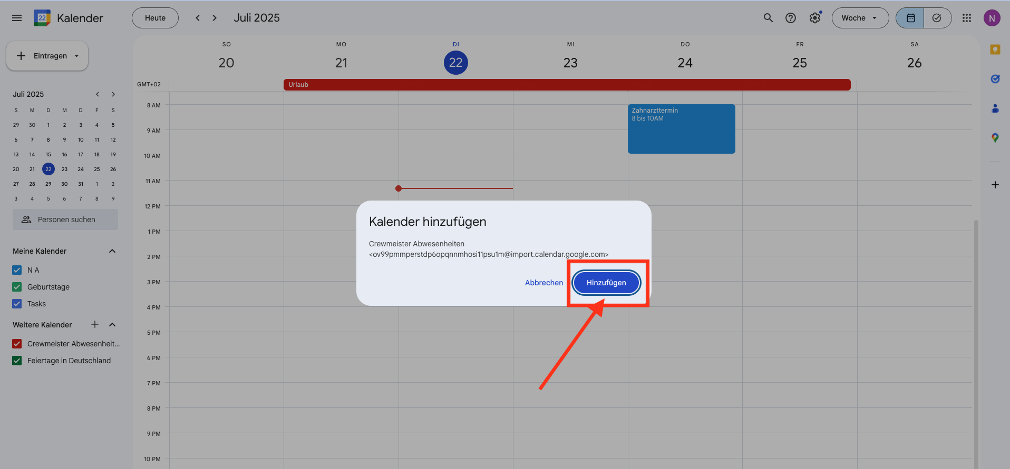Switch to calendar view icon
Viewport: 1010px width, 469px height.
pos(910,18)
